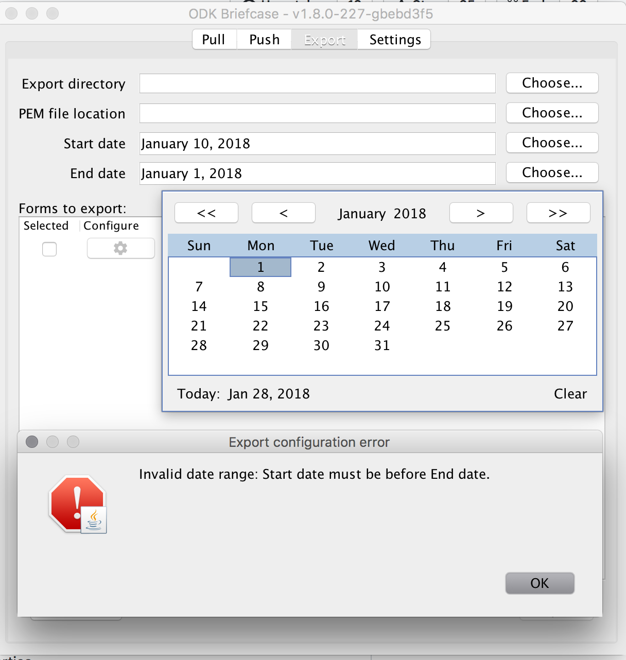Click Today: Jan 28, 2018 shortcut
This screenshot has height=660, width=626.
tap(242, 393)
